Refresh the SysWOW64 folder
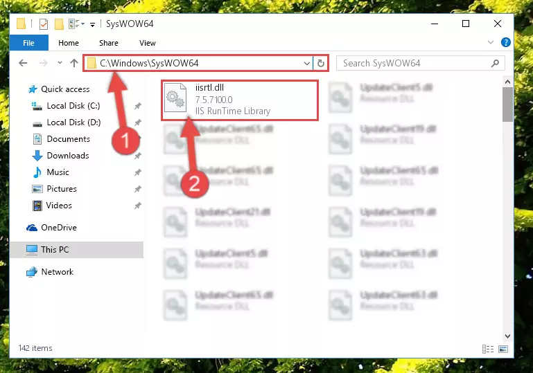 (x=320, y=63)
